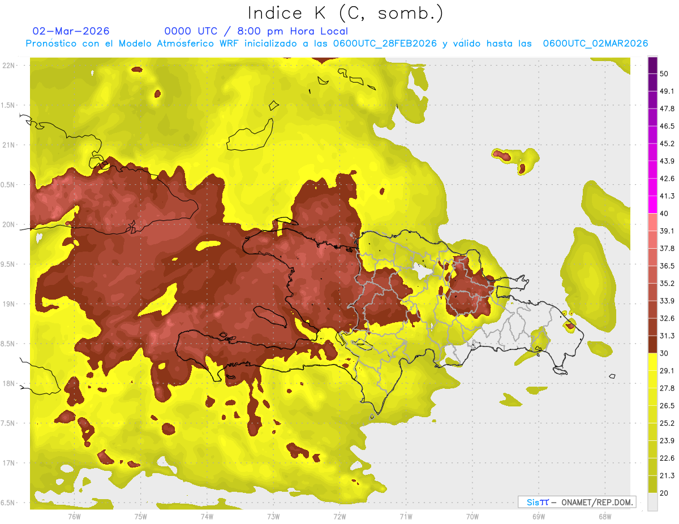This screenshot has height=524, width=679.
Task: Click the '20N' latitude label
Action: [x=9, y=225]
